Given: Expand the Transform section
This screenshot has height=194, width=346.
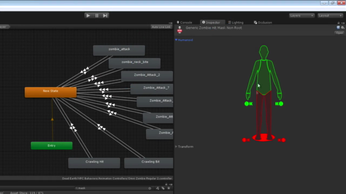Looking at the screenshot, I should pyautogui.click(x=176, y=147).
